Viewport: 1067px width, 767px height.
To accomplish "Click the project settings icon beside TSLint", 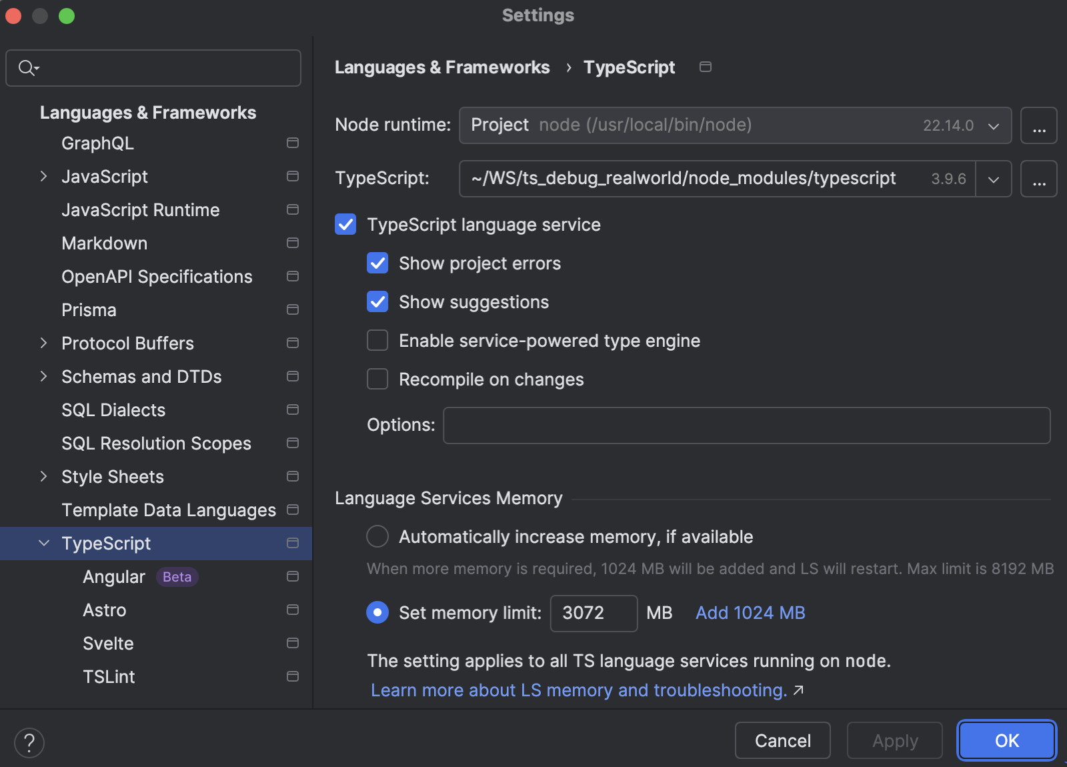I will [292, 676].
